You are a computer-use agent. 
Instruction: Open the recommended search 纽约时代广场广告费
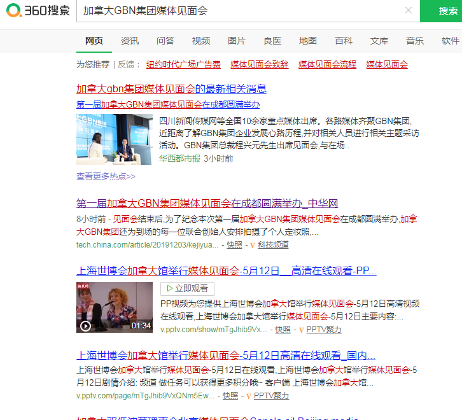pos(184,64)
